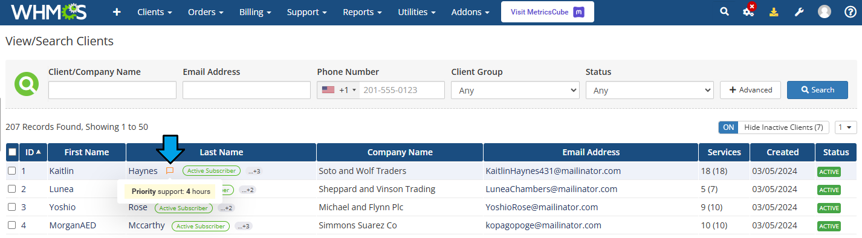The height and width of the screenshot is (238, 862).
Task: Check the box for client Kaitlin
Action: click(12, 171)
